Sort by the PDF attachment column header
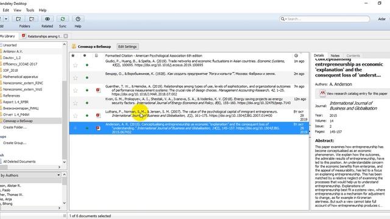This screenshot has width=390, height=219. coord(96,55)
